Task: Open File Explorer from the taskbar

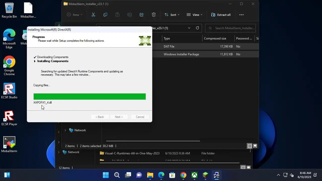Action: pyautogui.click(x=150, y=175)
